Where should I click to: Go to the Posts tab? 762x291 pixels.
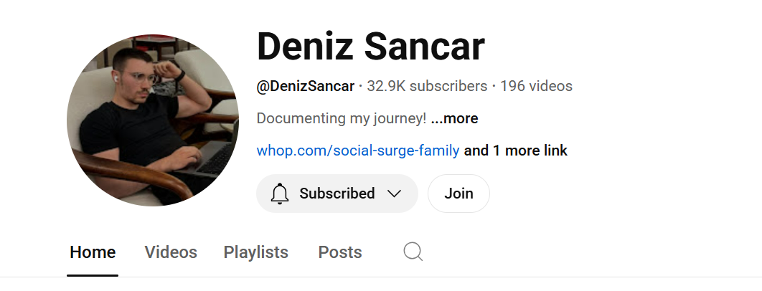click(x=340, y=252)
